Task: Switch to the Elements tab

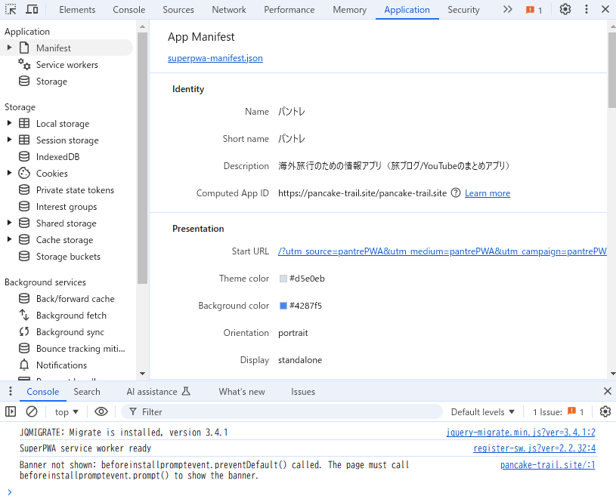Action: [77, 10]
